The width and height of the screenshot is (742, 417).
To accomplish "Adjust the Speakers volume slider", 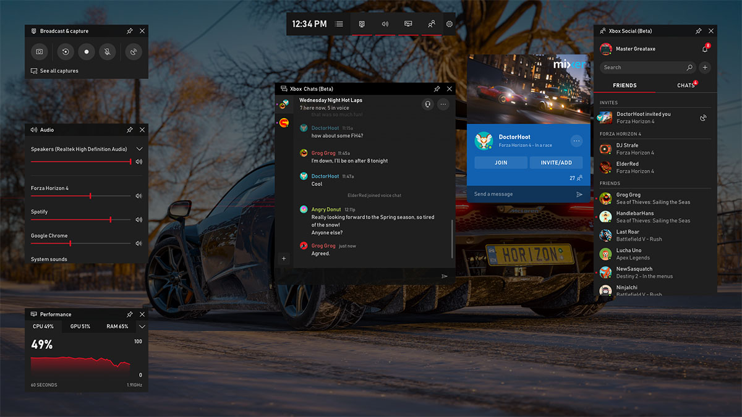I will pyautogui.click(x=81, y=162).
